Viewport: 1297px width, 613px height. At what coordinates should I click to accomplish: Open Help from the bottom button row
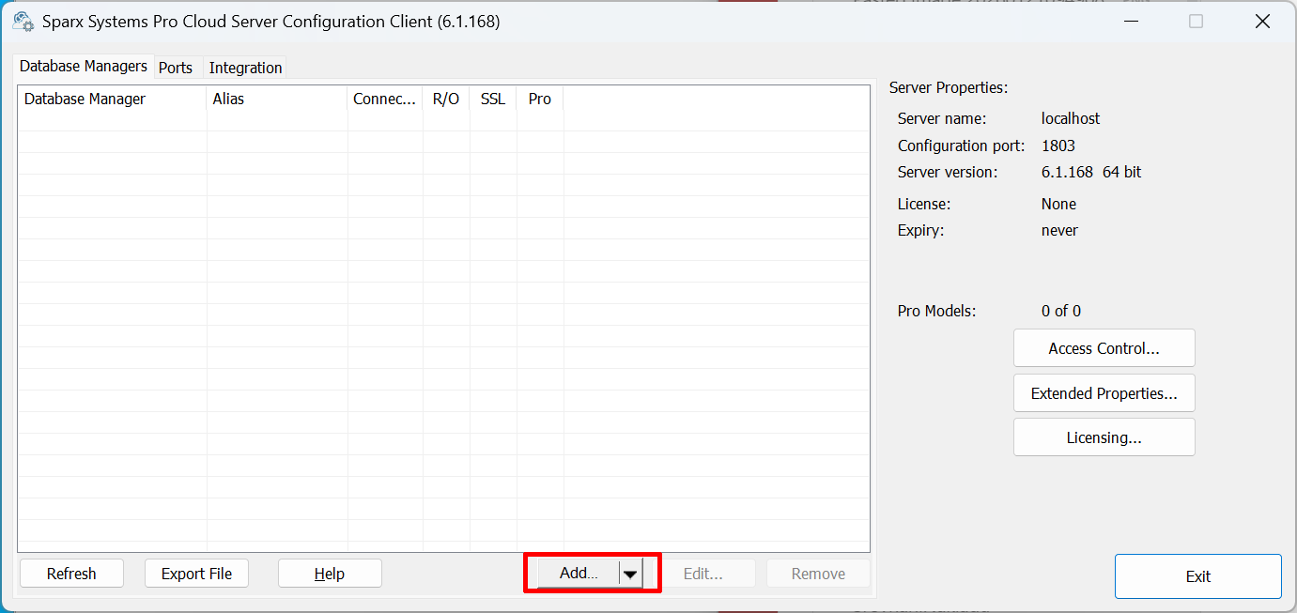[330, 574]
